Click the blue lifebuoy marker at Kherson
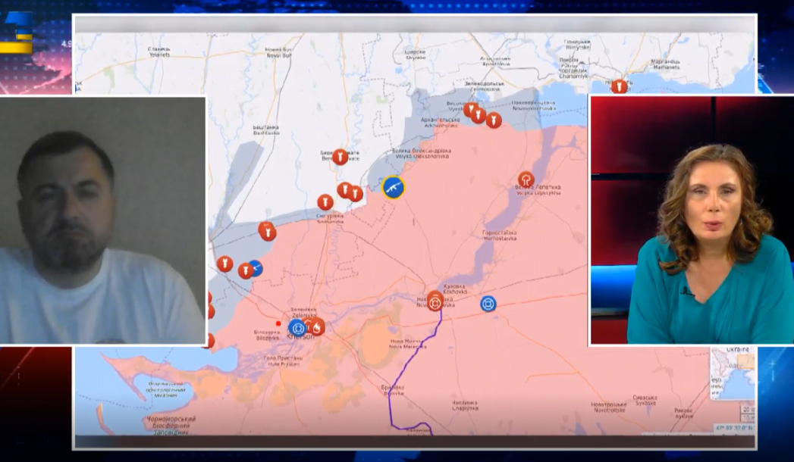 tap(297, 327)
